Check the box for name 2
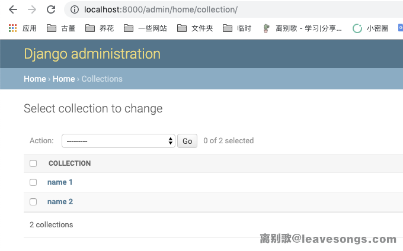This screenshot has height=251, width=403. (x=33, y=202)
